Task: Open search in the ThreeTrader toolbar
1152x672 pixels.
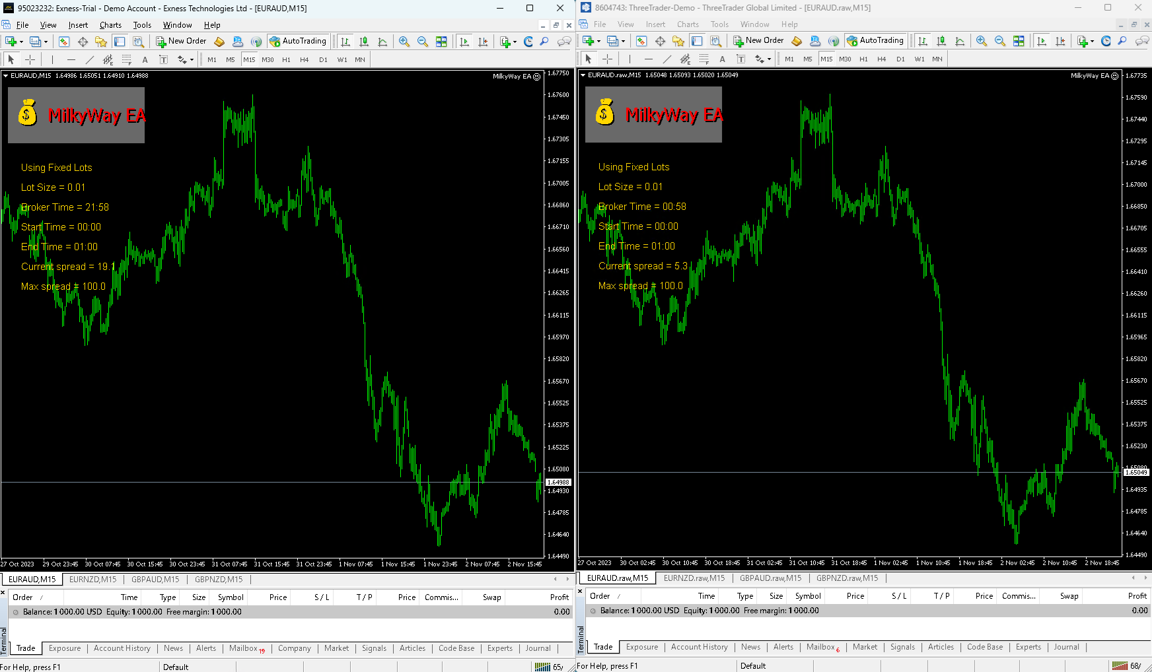Action: click(x=1122, y=41)
